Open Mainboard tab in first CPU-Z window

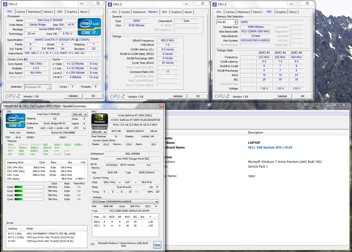[x=34, y=12]
